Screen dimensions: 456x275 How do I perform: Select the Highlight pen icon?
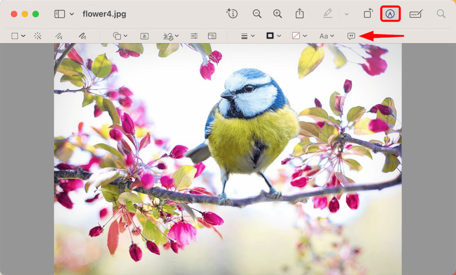tap(328, 14)
